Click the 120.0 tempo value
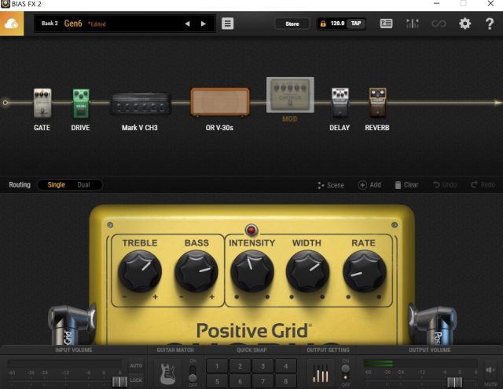The width and height of the screenshot is (503, 389). (x=337, y=24)
